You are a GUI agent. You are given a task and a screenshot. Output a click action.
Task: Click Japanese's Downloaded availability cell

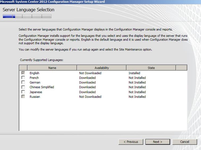click(x=87, y=92)
